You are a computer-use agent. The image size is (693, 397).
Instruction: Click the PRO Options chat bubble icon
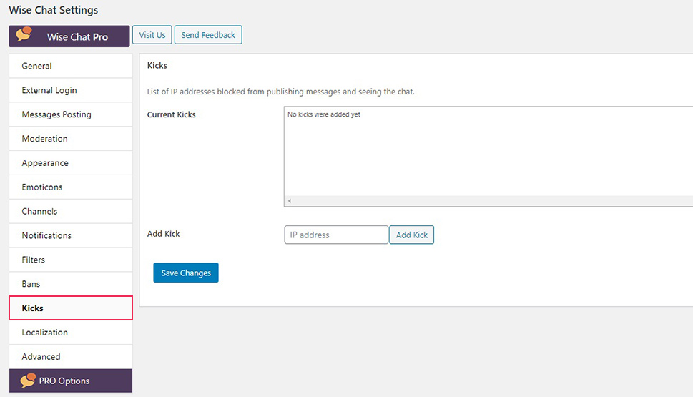point(28,381)
